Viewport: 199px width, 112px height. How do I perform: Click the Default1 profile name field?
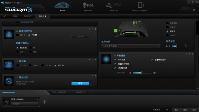(25, 104)
